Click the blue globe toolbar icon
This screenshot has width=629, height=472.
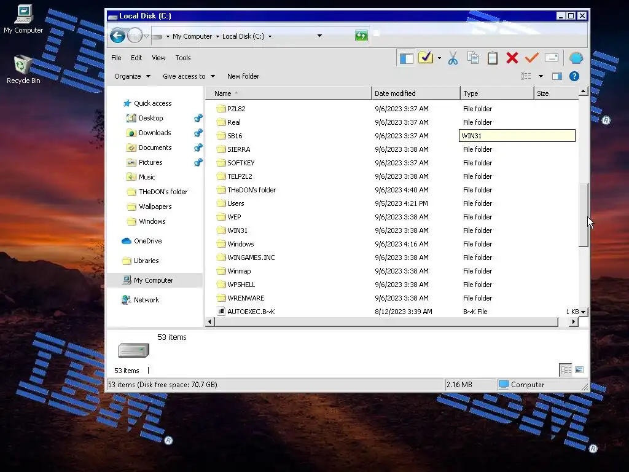(x=576, y=58)
